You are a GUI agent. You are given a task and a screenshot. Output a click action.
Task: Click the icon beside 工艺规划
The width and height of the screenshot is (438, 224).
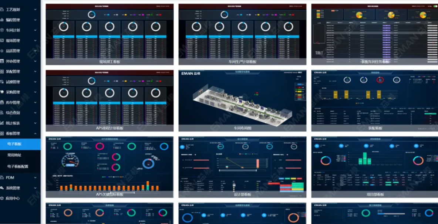2,10
